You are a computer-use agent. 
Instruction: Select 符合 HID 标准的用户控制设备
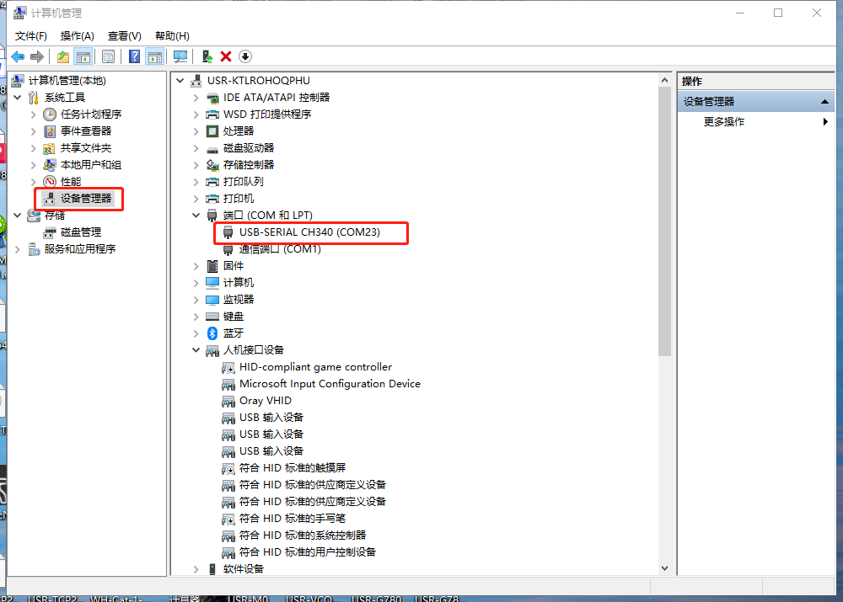click(x=308, y=552)
